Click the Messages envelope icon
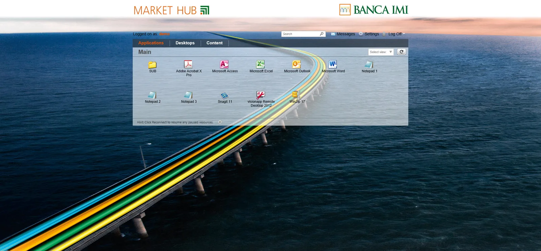Image resolution: width=541 pixels, height=251 pixels. point(333,34)
